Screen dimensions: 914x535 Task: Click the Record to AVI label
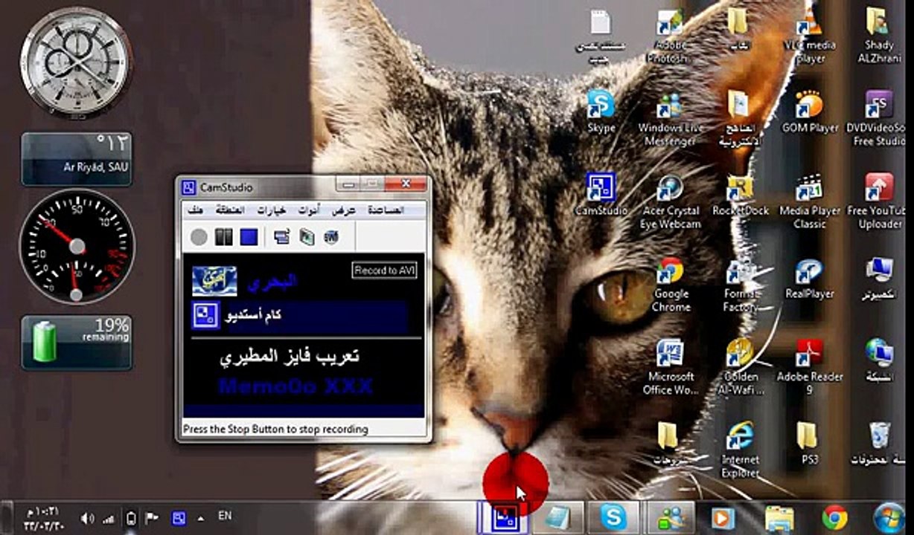pos(385,270)
